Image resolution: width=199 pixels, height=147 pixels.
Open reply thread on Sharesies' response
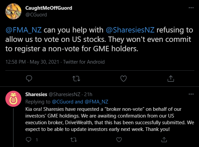tap(29, 140)
